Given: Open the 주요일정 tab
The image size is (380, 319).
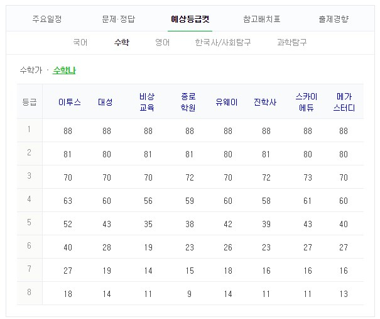Looking at the screenshot, I should pos(47,19).
